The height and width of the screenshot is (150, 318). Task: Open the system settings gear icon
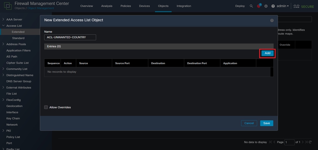coord(266,6)
